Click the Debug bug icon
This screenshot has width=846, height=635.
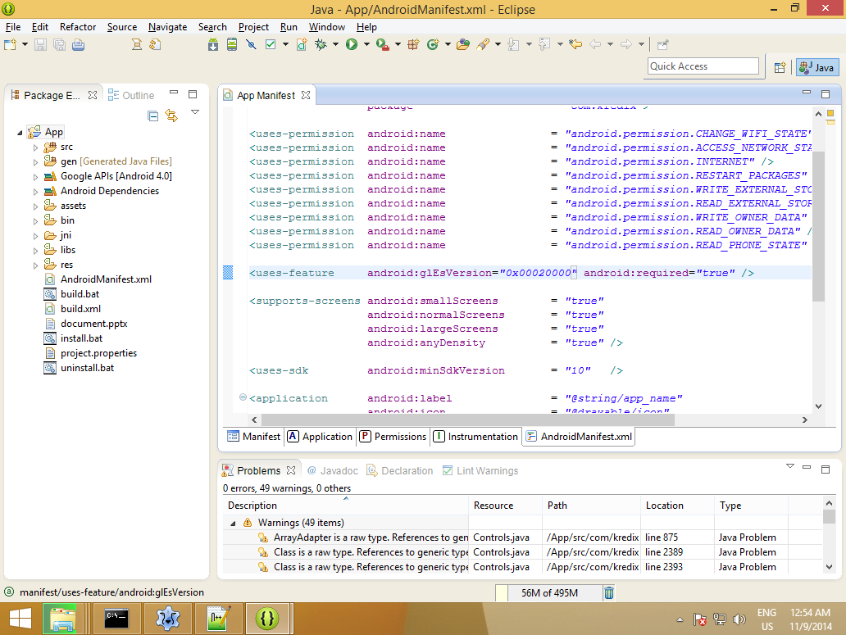(x=321, y=45)
